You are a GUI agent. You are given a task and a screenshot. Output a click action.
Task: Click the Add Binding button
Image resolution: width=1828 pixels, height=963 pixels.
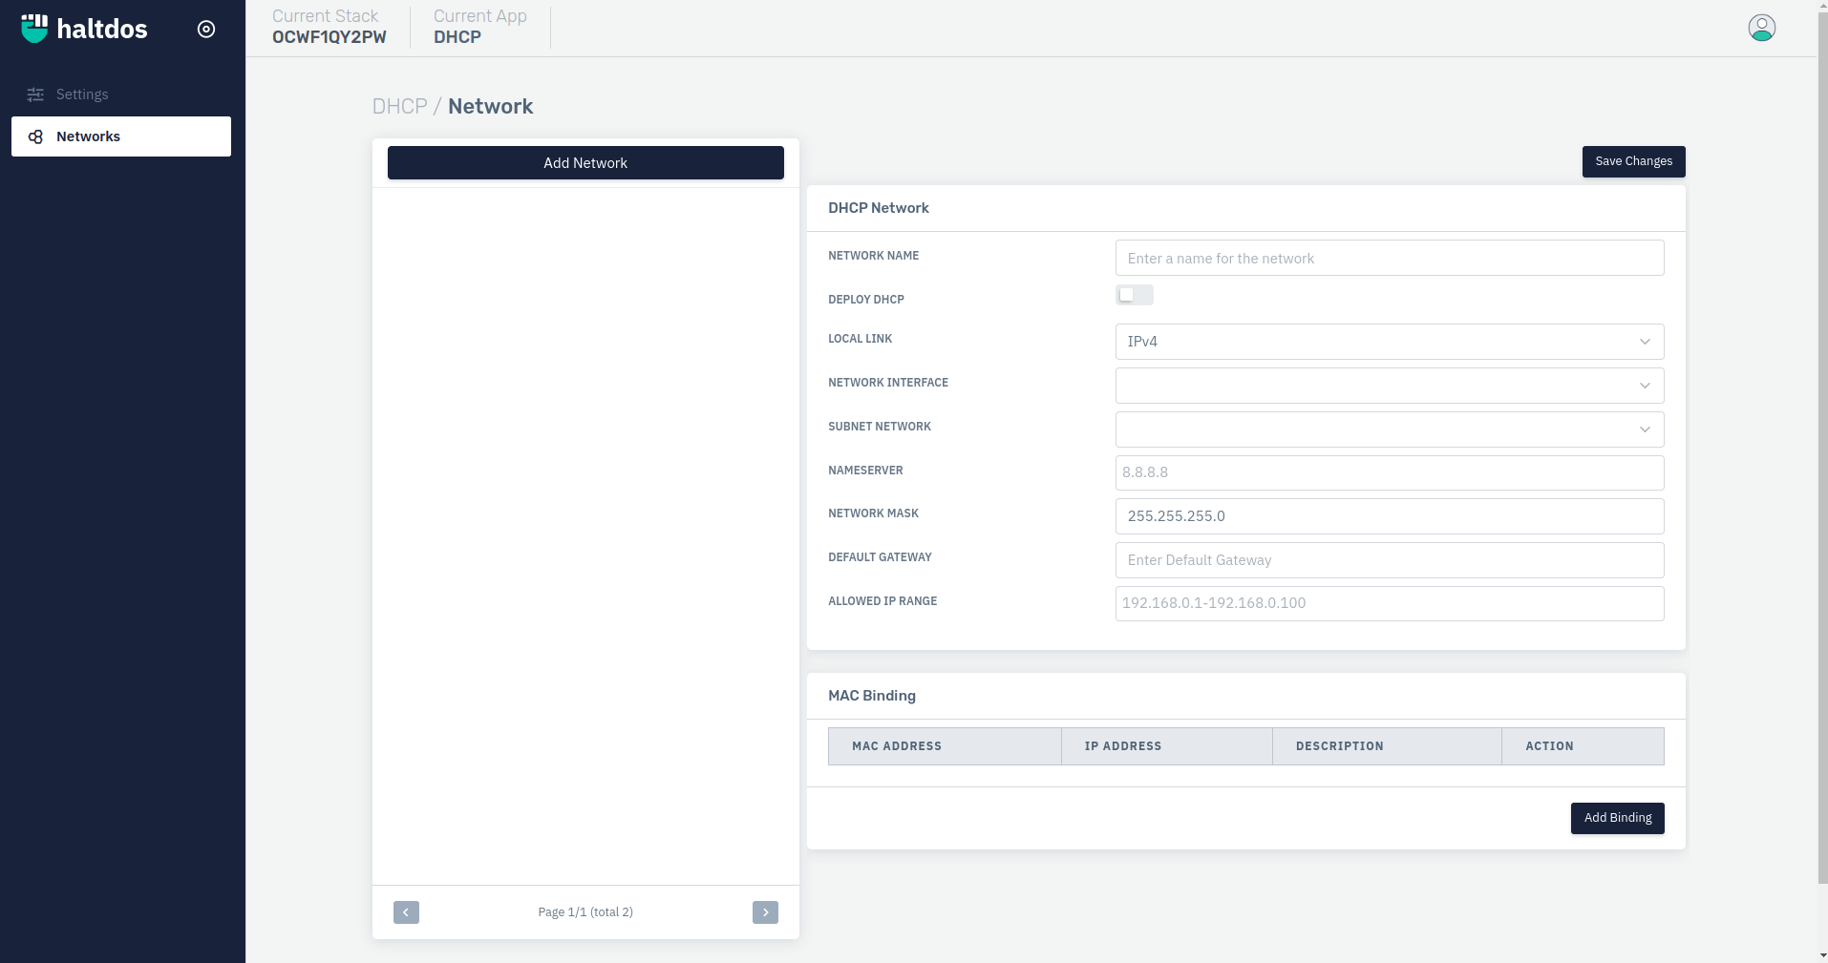[x=1617, y=818]
